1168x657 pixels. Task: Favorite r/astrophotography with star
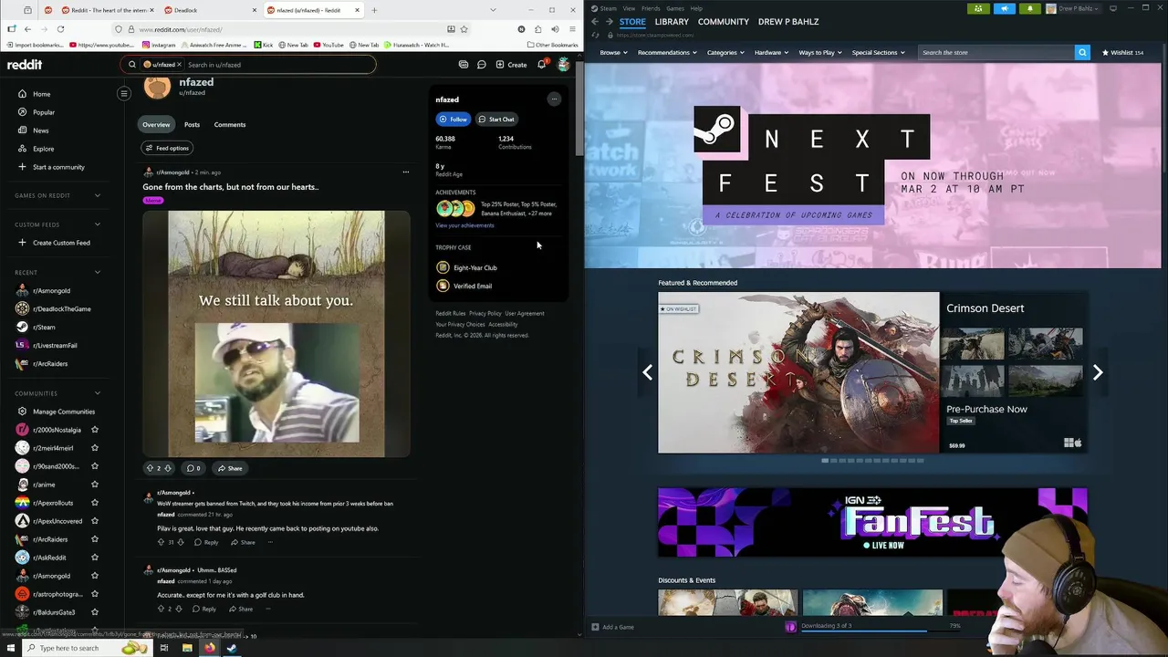pyautogui.click(x=94, y=594)
